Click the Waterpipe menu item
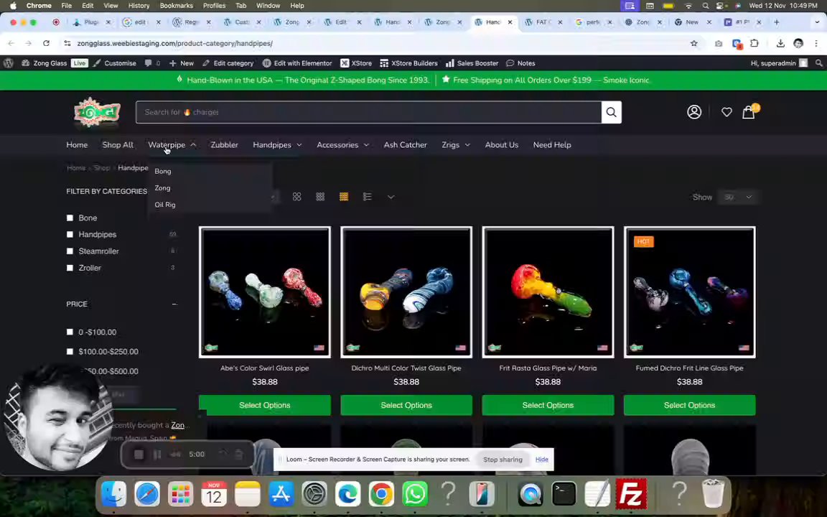The image size is (827, 517). 167,145
